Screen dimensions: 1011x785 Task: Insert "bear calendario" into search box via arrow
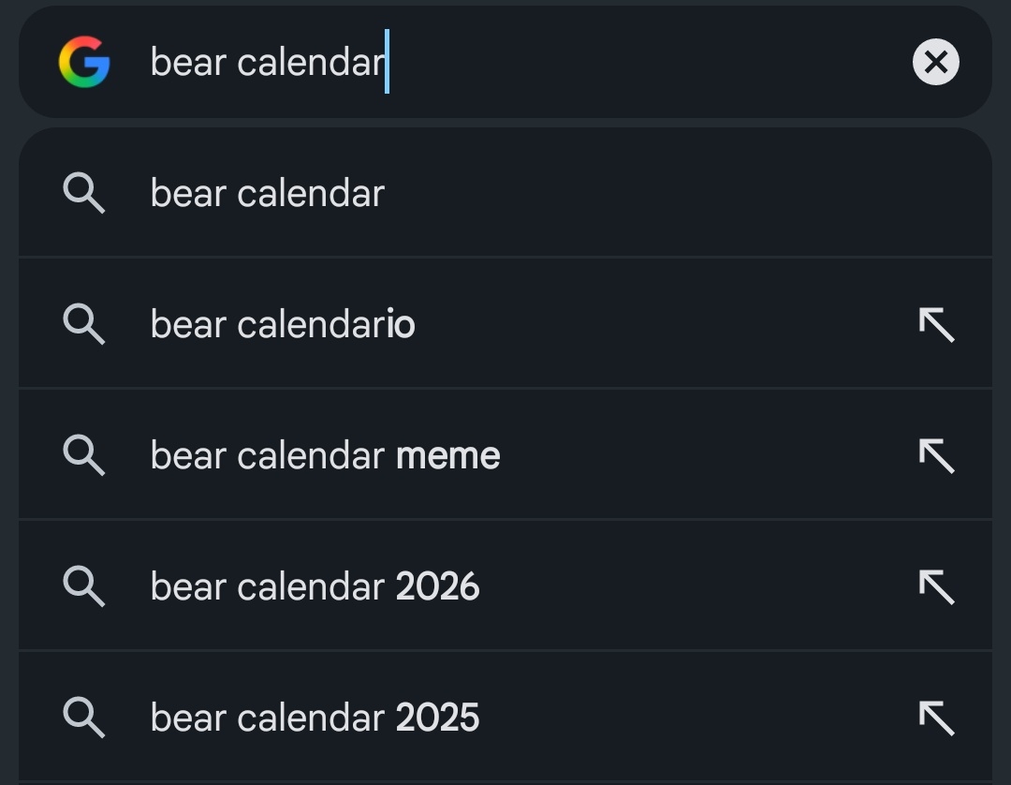click(935, 325)
